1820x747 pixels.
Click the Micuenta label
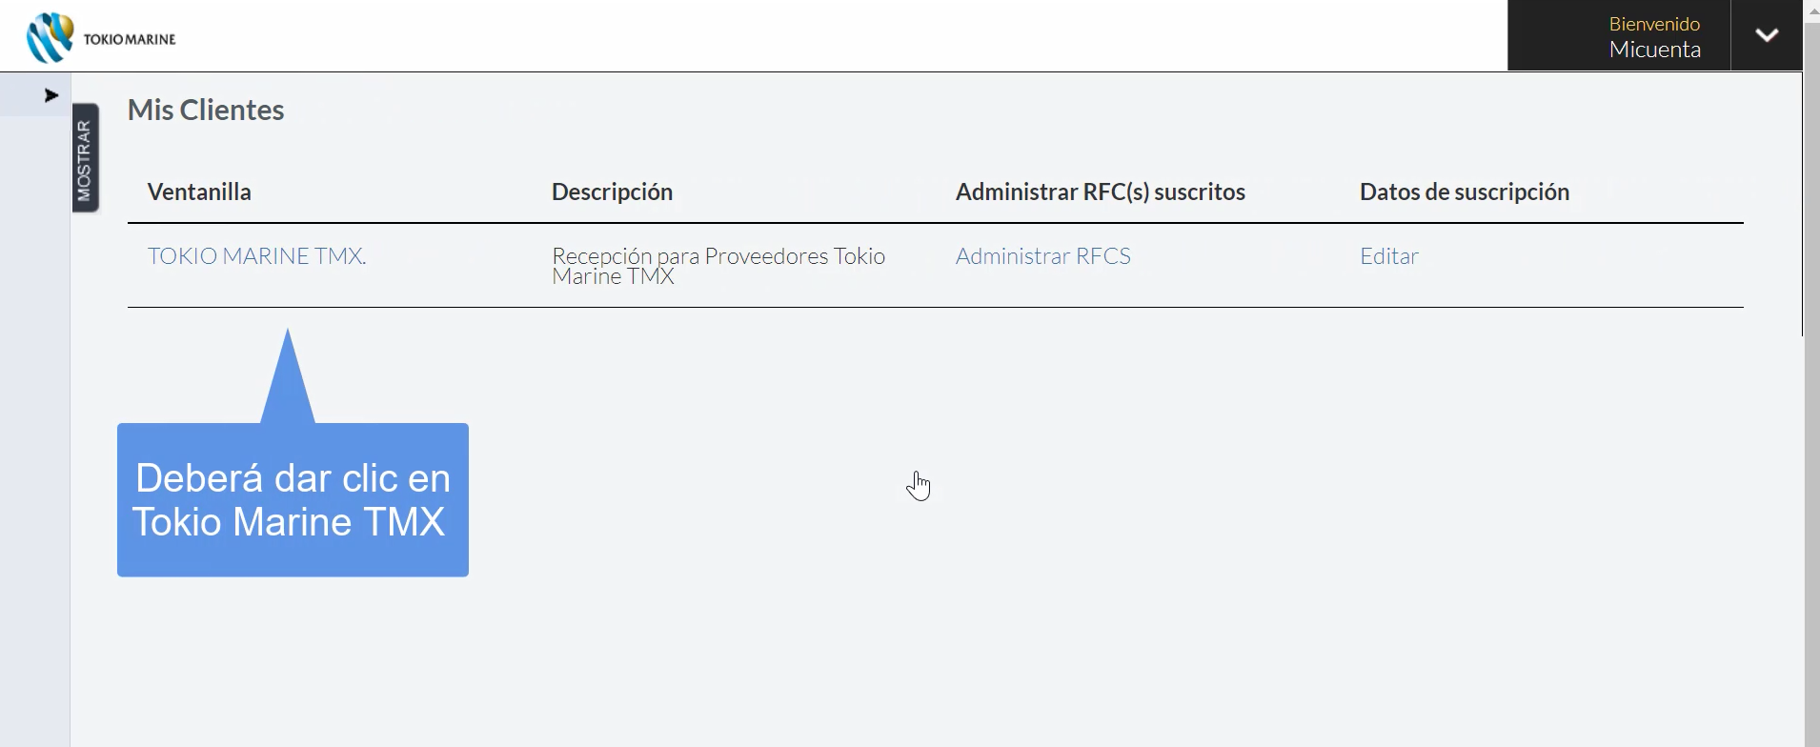point(1654,50)
